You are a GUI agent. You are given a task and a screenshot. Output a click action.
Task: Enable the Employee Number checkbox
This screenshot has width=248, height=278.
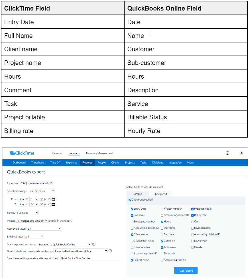click(x=132, y=222)
